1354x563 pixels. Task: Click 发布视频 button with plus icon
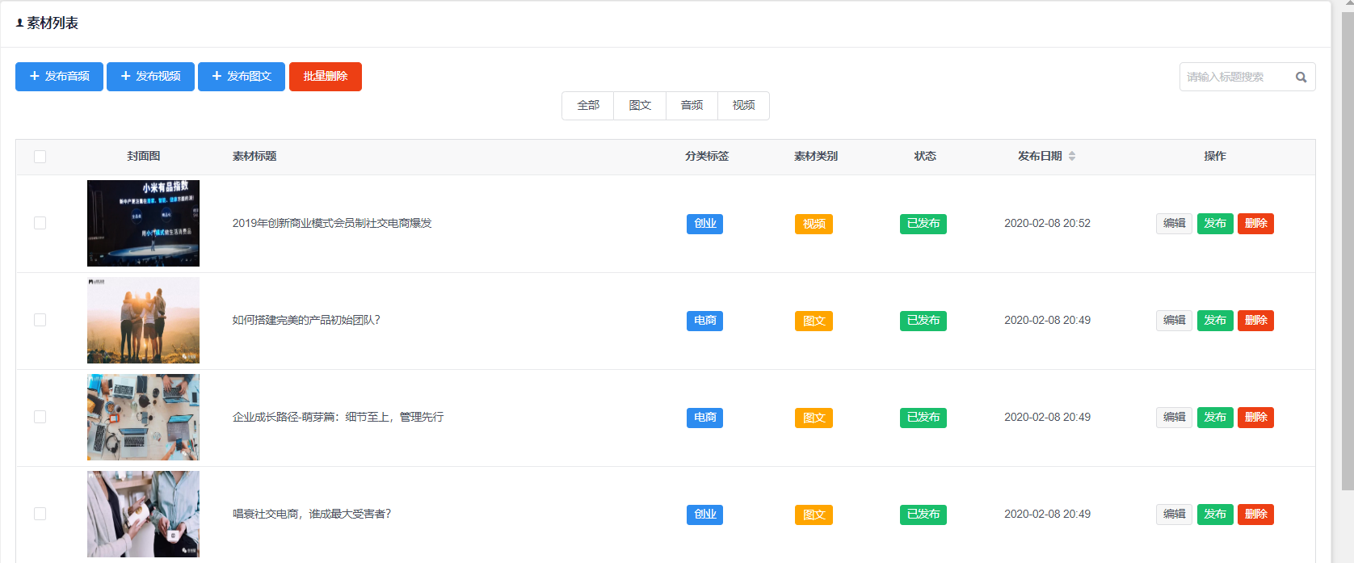(150, 77)
